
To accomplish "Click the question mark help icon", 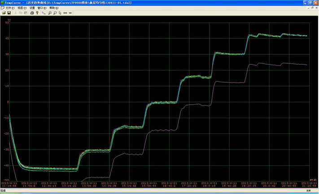I will coord(37,13).
